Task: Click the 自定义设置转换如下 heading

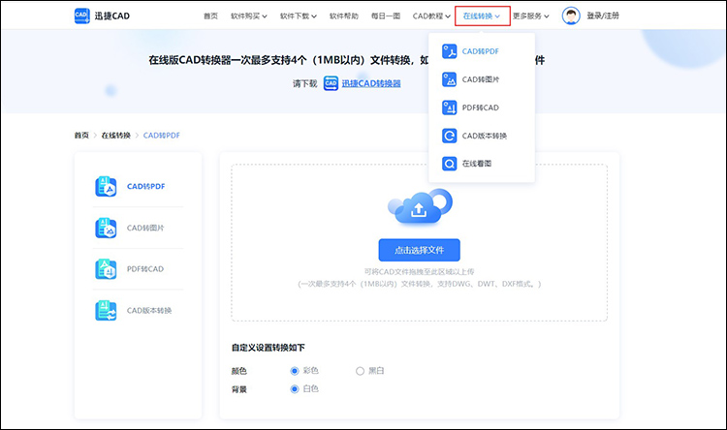Action: [268, 348]
